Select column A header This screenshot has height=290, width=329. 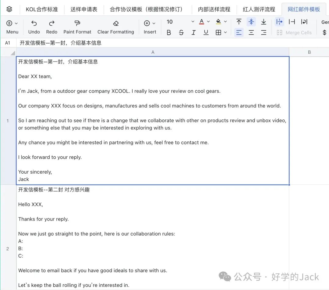(x=153, y=52)
